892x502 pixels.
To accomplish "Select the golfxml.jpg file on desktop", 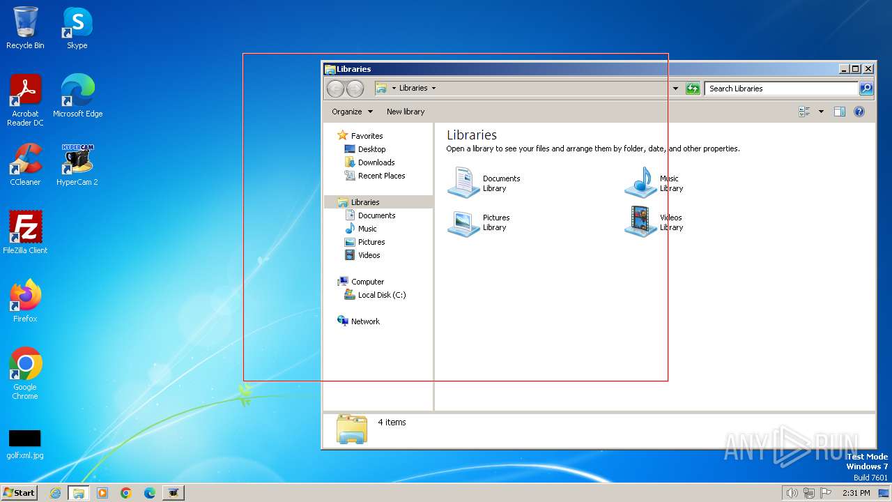I will click(25, 444).
